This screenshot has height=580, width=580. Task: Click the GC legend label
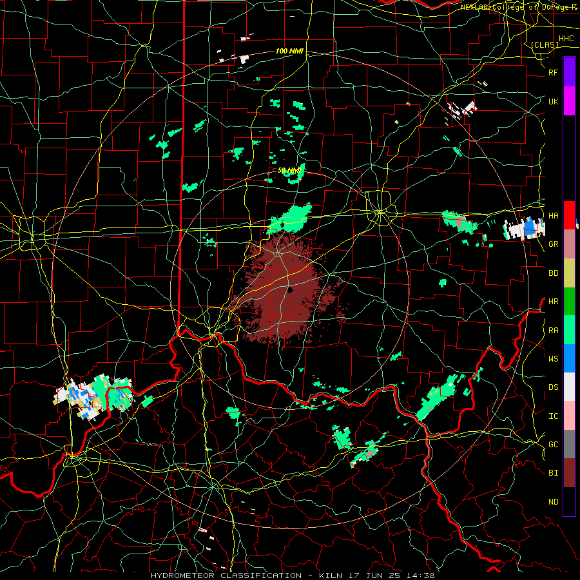click(x=553, y=444)
